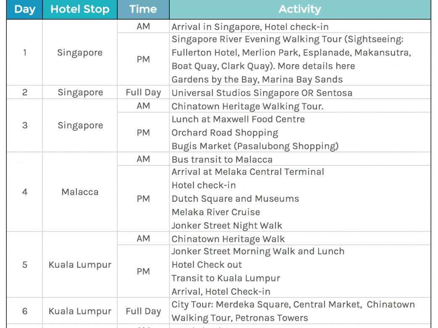Viewport: 438px width, 328px height.
Task: Select the "Transit to Kuala Lumpur" entry
Action: click(x=226, y=279)
